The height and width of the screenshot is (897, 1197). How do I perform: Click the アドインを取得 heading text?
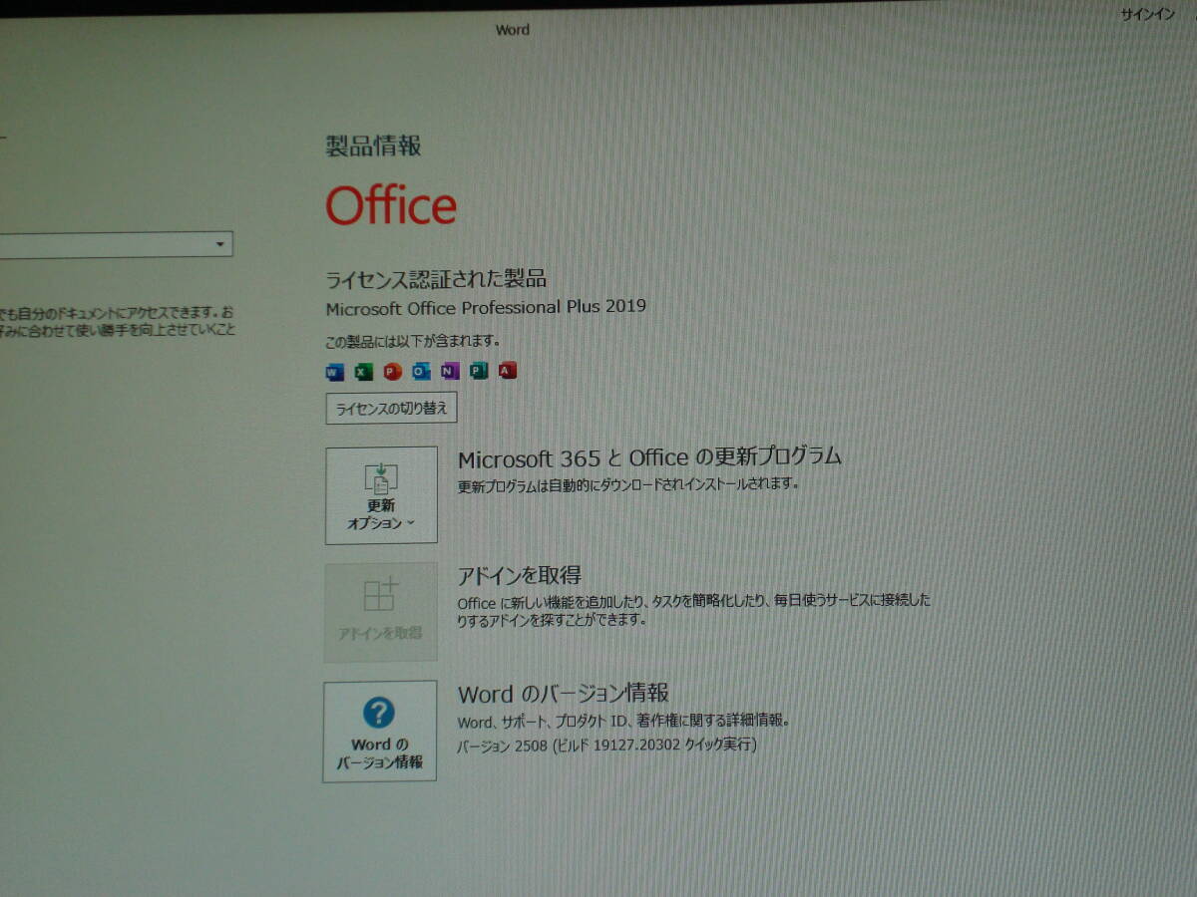click(519, 575)
